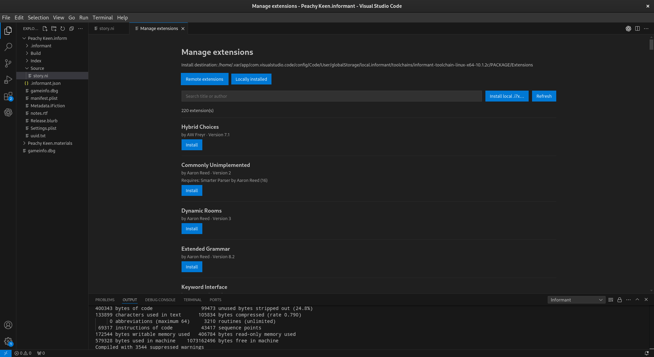
Task: Click the Refresh extensions button
Action: click(x=544, y=96)
